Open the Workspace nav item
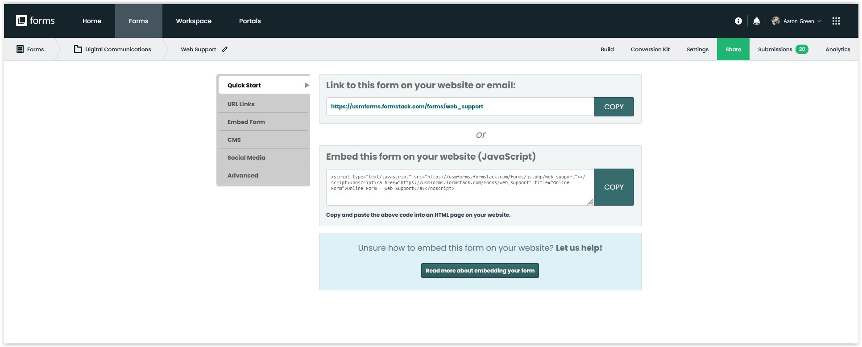The height and width of the screenshot is (347, 862). tap(194, 21)
